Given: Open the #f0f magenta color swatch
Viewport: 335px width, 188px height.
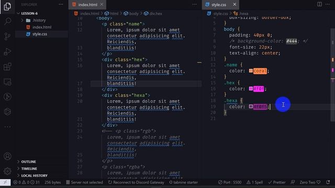Looking at the screenshot, I should 251,88.
